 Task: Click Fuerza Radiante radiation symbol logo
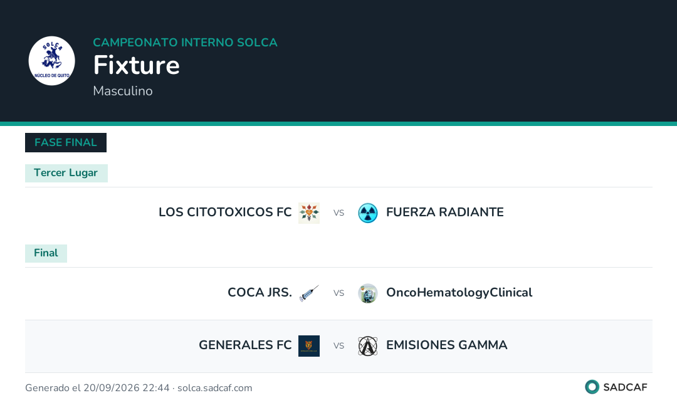[x=368, y=213]
